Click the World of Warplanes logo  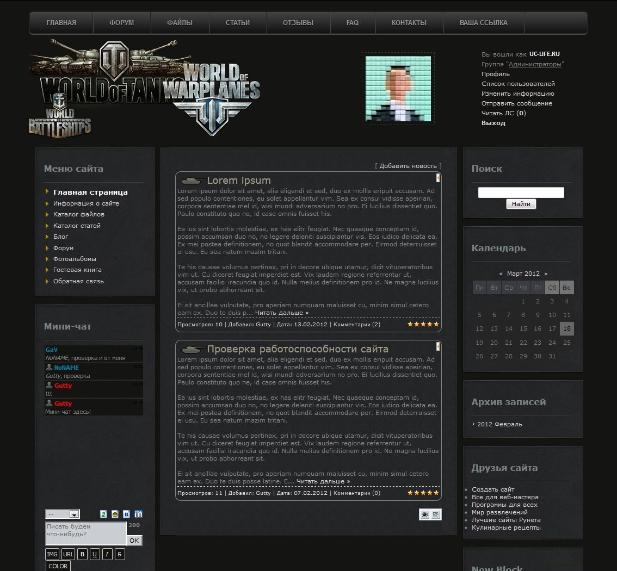tap(213, 98)
